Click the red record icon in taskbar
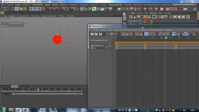The image size is (199, 112). pos(25,110)
